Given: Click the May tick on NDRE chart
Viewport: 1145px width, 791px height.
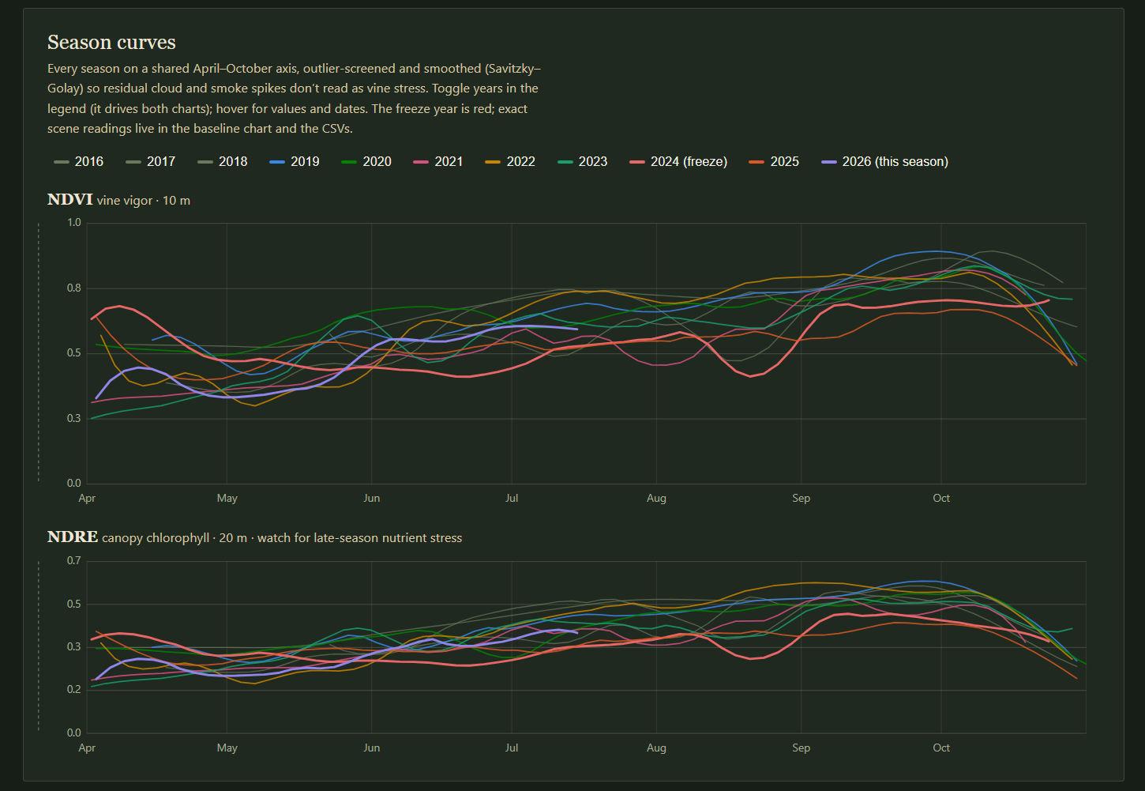Looking at the screenshot, I should (x=227, y=748).
